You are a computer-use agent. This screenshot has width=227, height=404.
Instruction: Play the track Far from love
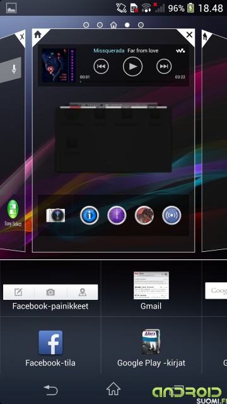tap(132, 66)
